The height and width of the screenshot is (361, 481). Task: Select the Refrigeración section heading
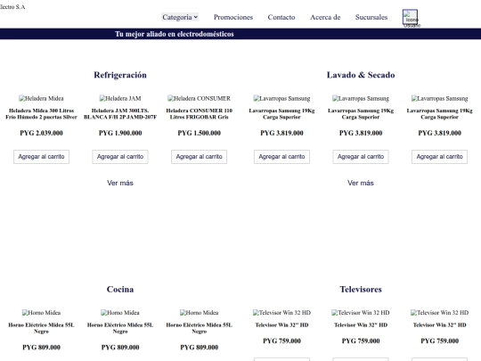[120, 75]
